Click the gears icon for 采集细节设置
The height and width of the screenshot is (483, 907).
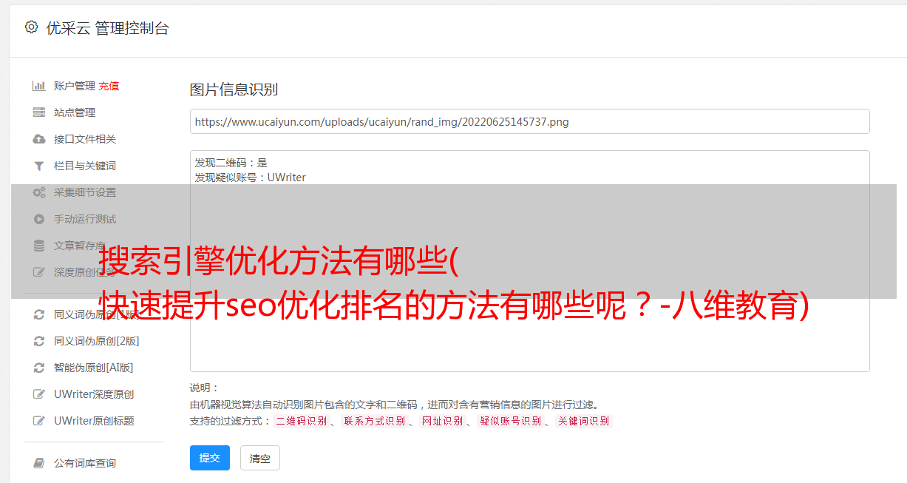pos(39,192)
